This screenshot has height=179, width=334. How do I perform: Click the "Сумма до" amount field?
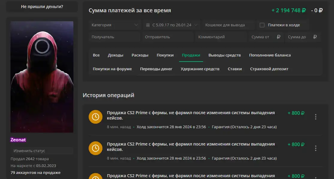pos(303,37)
